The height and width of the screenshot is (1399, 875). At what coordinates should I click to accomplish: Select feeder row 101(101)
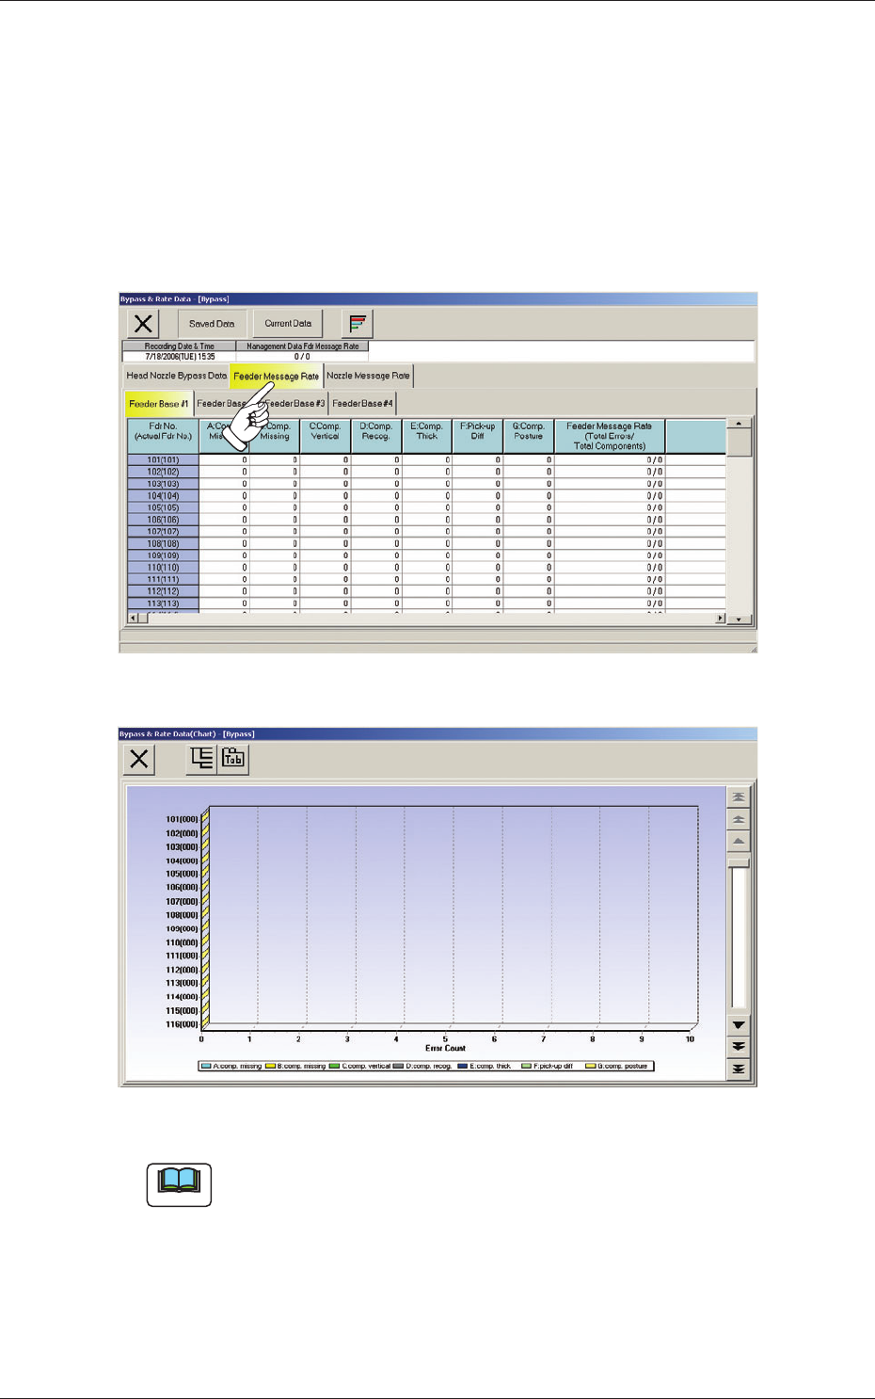tap(163, 460)
